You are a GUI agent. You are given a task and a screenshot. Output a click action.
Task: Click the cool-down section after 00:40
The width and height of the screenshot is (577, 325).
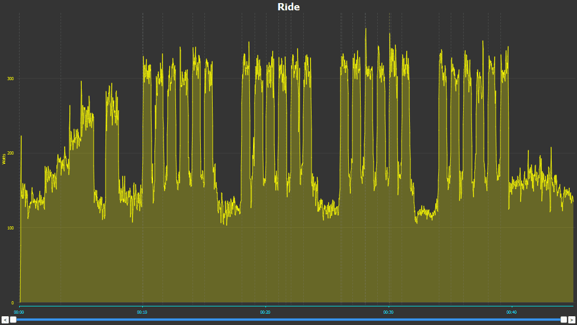tap(538, 181)
